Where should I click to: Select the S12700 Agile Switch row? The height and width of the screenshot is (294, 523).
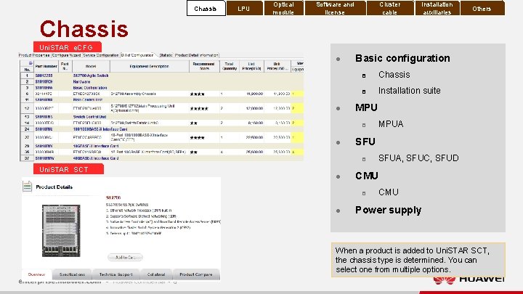pyautogui.click(x=162, y=75)
